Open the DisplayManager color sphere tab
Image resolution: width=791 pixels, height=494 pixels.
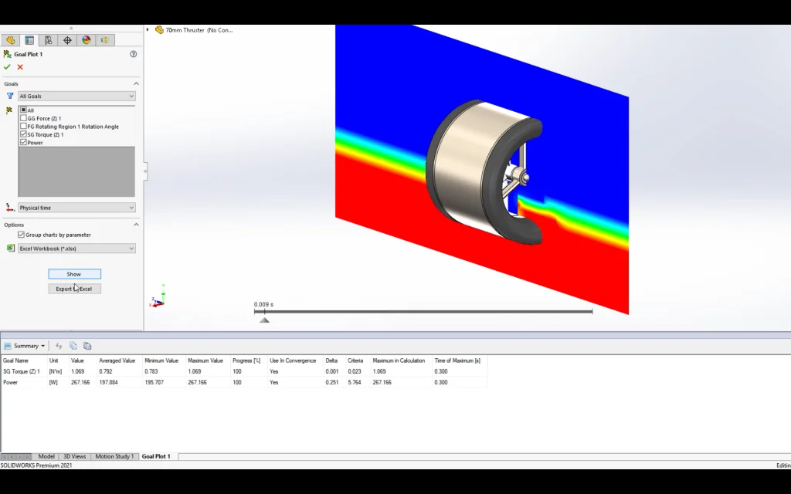click(86, 40)
